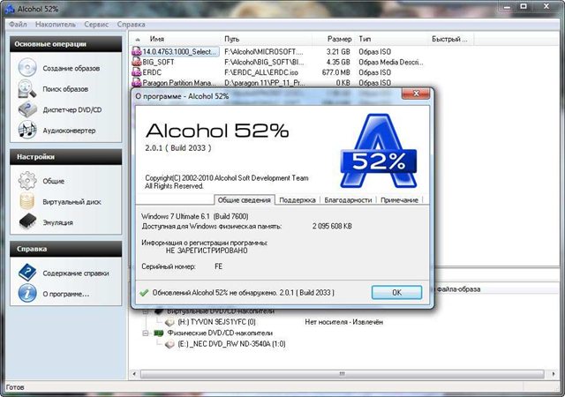Click the horizontal scrollbar left arrow
The image size is (565, 397).
134,374
